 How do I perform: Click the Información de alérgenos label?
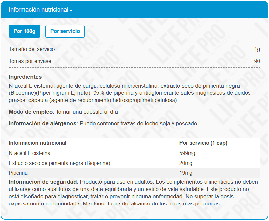click(x=43, y=123)
